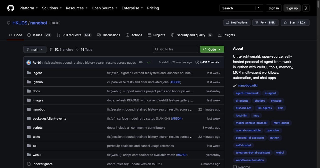Click the graph icon on Insights tab
The width and height of the screenshot is (320, 168).
click(x=220, y=35)
